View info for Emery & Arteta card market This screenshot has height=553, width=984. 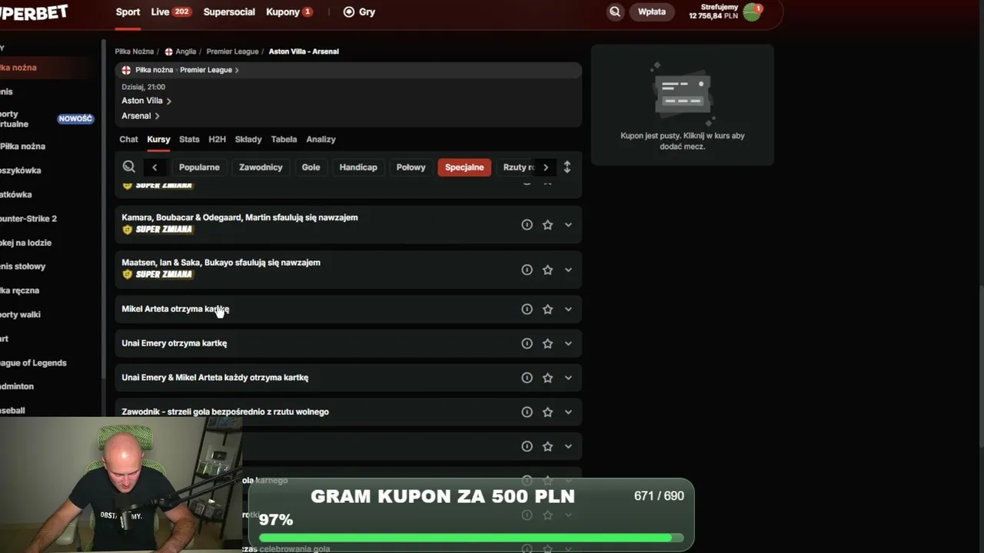(x=527, y=378)
